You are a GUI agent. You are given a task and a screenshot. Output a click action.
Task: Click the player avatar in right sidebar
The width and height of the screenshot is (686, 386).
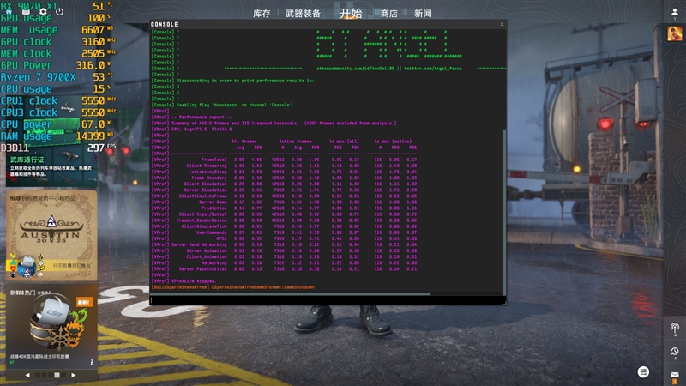[x=675, y=33]
